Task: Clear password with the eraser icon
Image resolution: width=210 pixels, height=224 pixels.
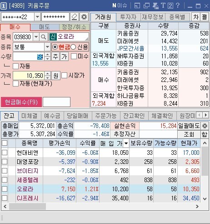Action: [x=74, y=17]
